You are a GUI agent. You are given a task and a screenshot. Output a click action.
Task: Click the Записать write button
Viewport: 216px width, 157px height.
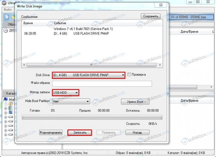pyautogui.click(x=80, y=133)
